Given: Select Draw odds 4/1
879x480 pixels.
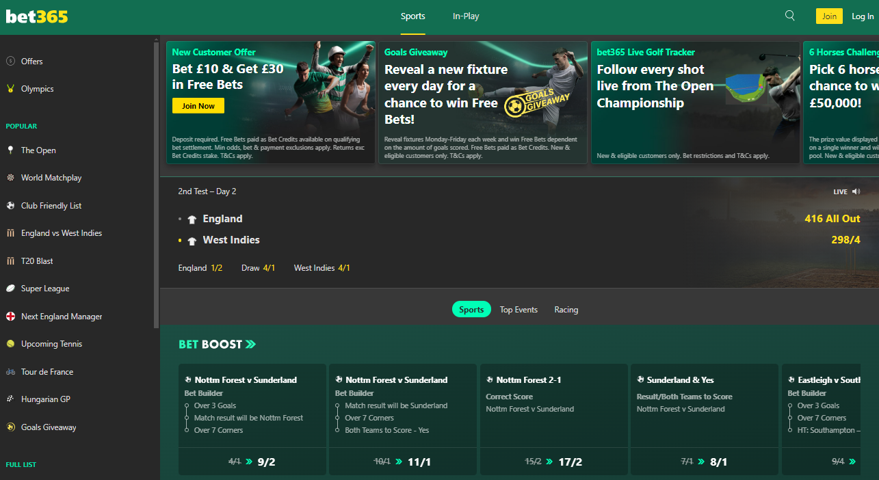Looking at the screenshot, I should [258, 268].
